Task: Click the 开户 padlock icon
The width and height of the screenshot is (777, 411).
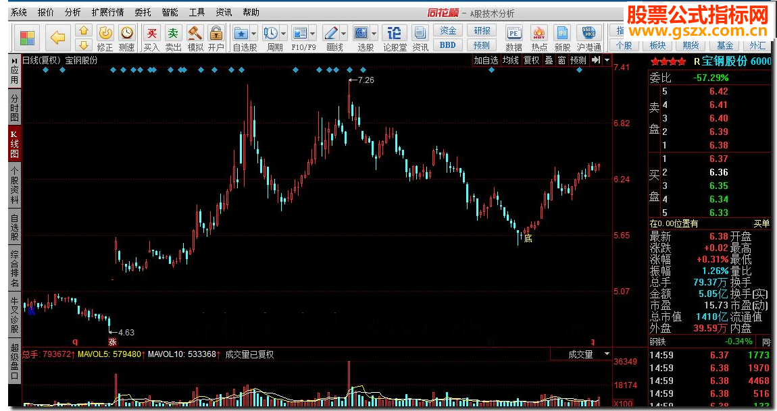Action: [x=216, y=34]
